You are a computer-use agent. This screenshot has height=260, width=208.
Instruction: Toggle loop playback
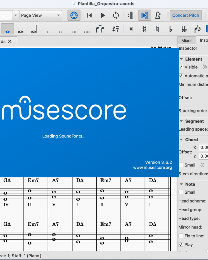(116, 16)
